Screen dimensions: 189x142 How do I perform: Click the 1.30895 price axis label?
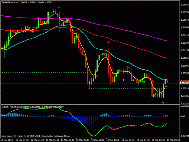(x=185, y=66)
